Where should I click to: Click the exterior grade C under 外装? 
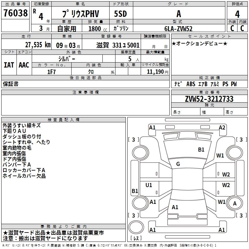tap(232, 28)
